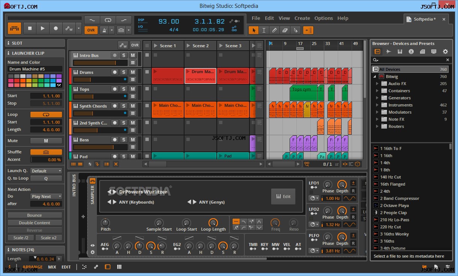Enable the clip Shuffle toggle
The height and width of the screenshot is (276, 458).
46,152
